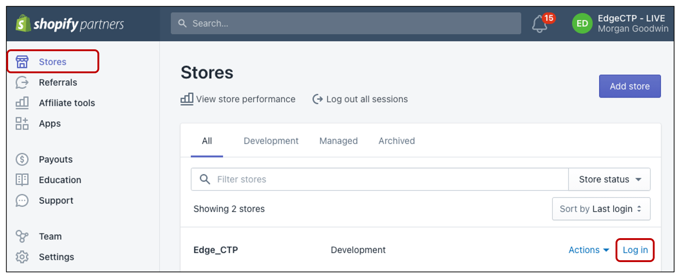Image resolution: width=679 pixels, height=279 pixels.
Task: Click the bar chart icon beside View store performance
Action: point(187,99)
